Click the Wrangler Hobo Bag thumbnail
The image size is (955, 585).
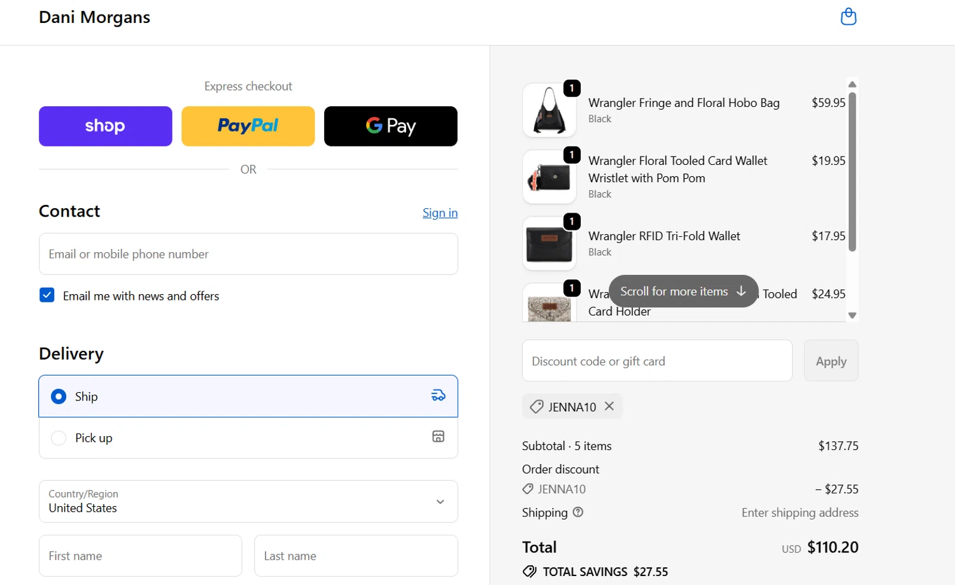coord(549,110)
